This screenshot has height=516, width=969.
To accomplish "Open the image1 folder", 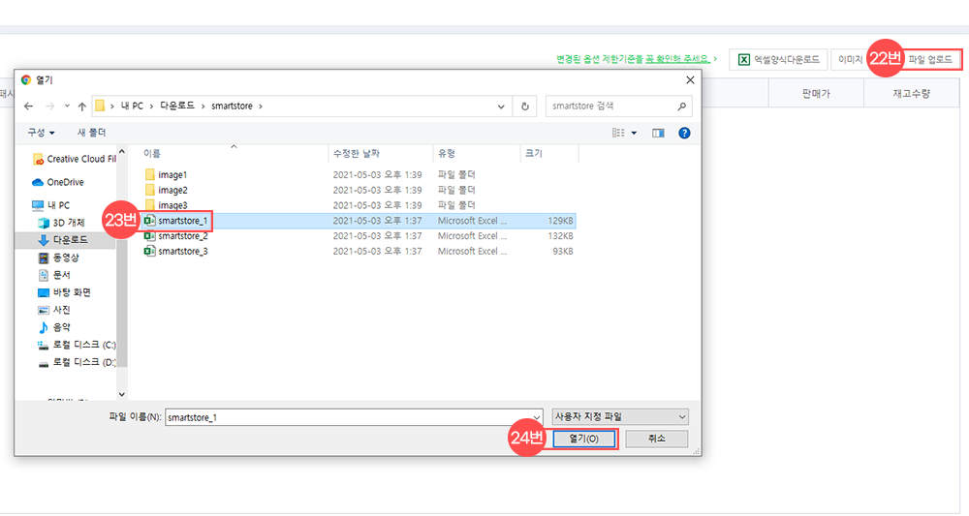I will (172, 174).
